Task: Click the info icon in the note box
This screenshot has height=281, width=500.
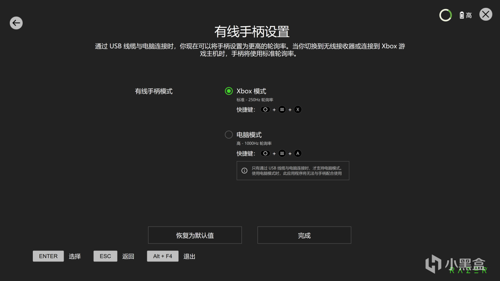Action: [x=245, y=171]
